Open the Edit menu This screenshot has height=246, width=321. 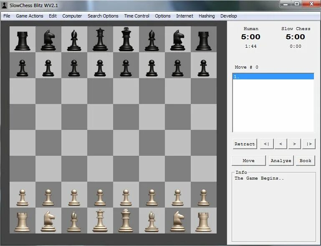coord(53,16)
